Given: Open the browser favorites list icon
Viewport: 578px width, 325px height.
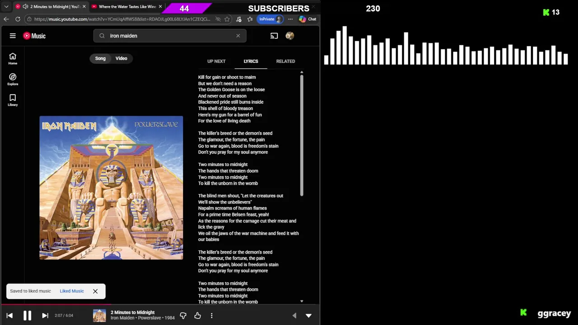Looking at the screenshot, I should [x=250, y=19].
